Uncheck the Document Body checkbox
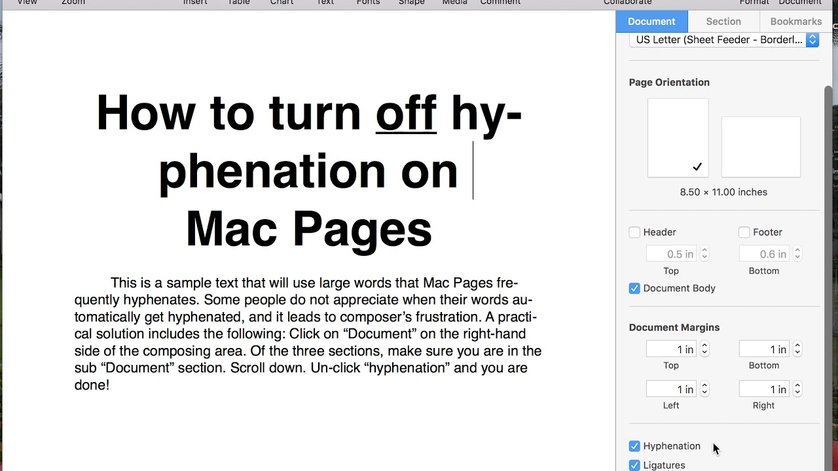This screenshot has width=838, height=471. [634, 288]
